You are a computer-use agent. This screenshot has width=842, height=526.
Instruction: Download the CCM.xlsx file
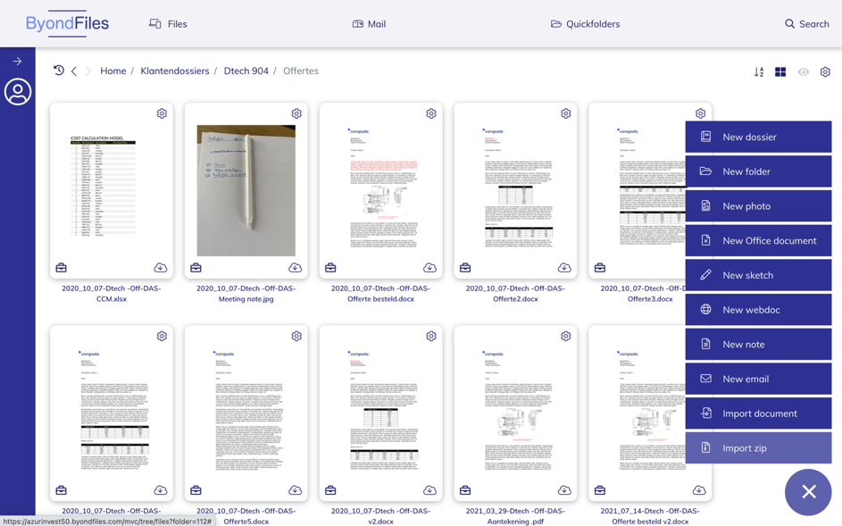[x=161, y=267]
